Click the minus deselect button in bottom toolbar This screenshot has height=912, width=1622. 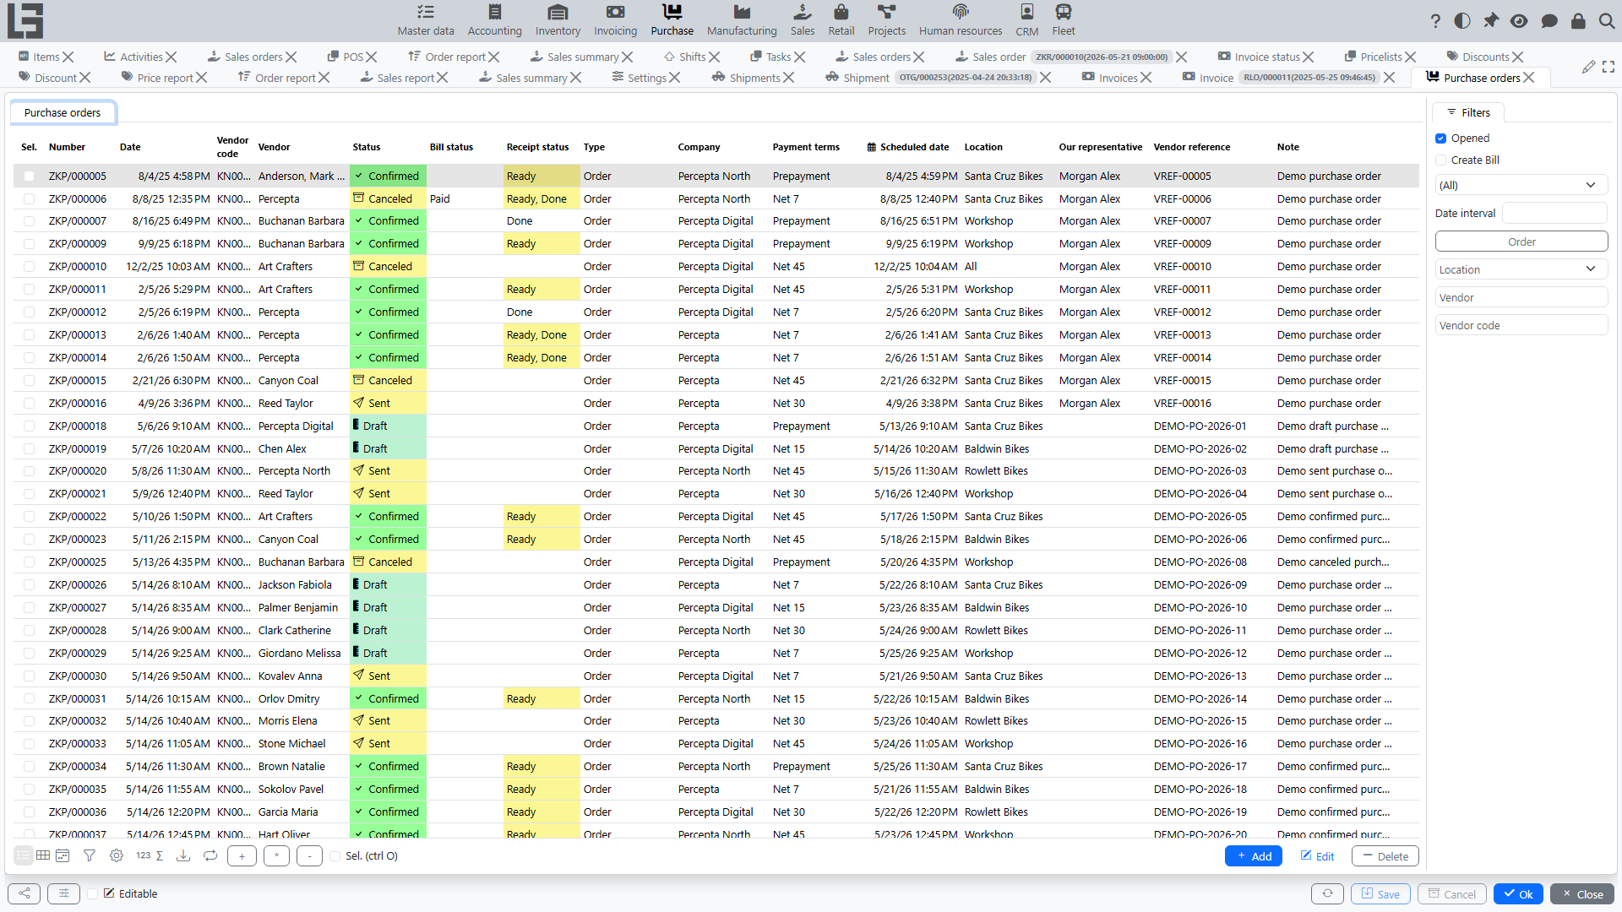[309, 856]
